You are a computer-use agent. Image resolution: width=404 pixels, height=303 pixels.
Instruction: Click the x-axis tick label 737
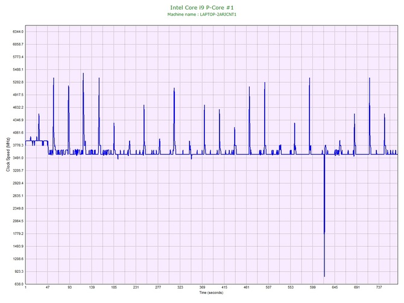(x=379, y=287)
